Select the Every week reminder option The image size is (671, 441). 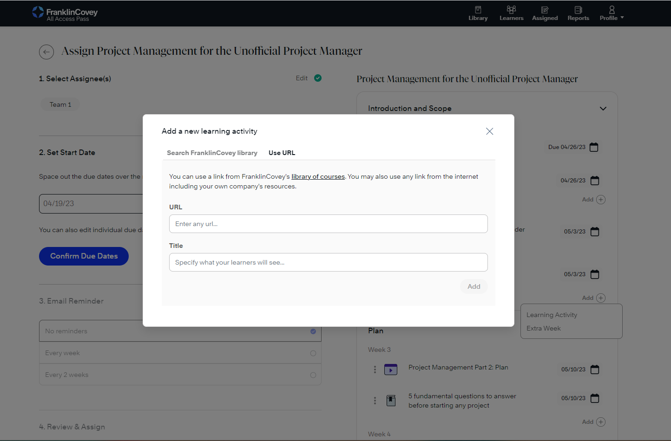(313, 353)
